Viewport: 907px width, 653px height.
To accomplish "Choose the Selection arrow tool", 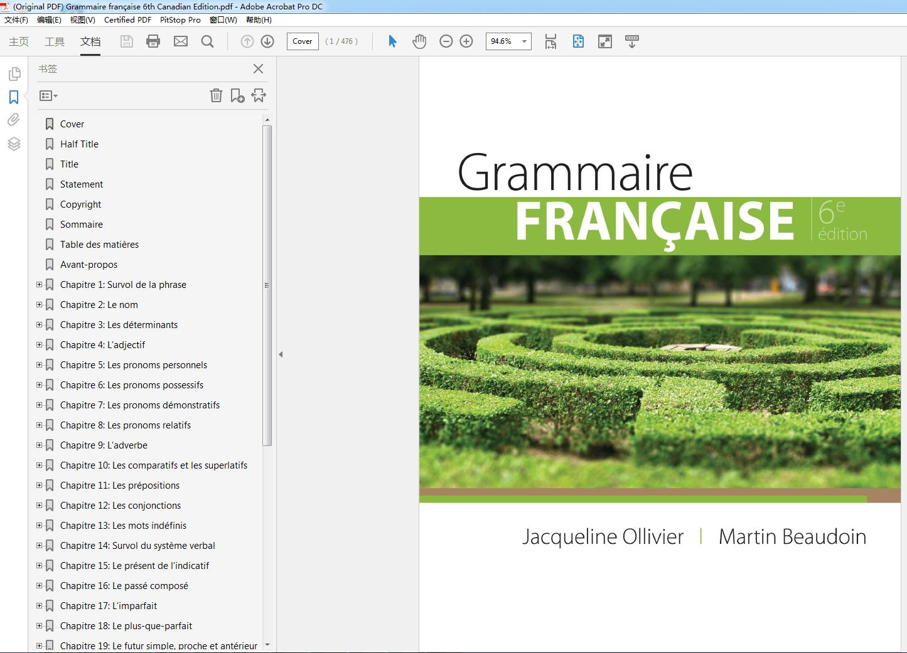I will tap(393, 41).
